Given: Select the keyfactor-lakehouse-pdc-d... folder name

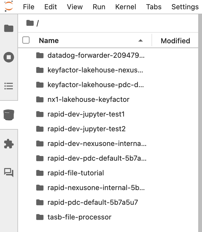Looking at the screenshot, I should coord(96,85).
